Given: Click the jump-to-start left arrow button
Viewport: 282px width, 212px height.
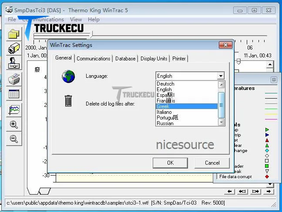Looking at the screenshot, I should coord(229,191).
